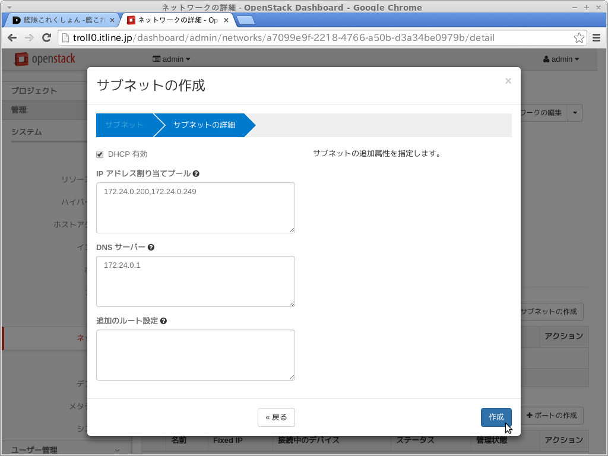Click the OpenStack logo
This screenshot has height=456, width=608.
pos(45,59)
